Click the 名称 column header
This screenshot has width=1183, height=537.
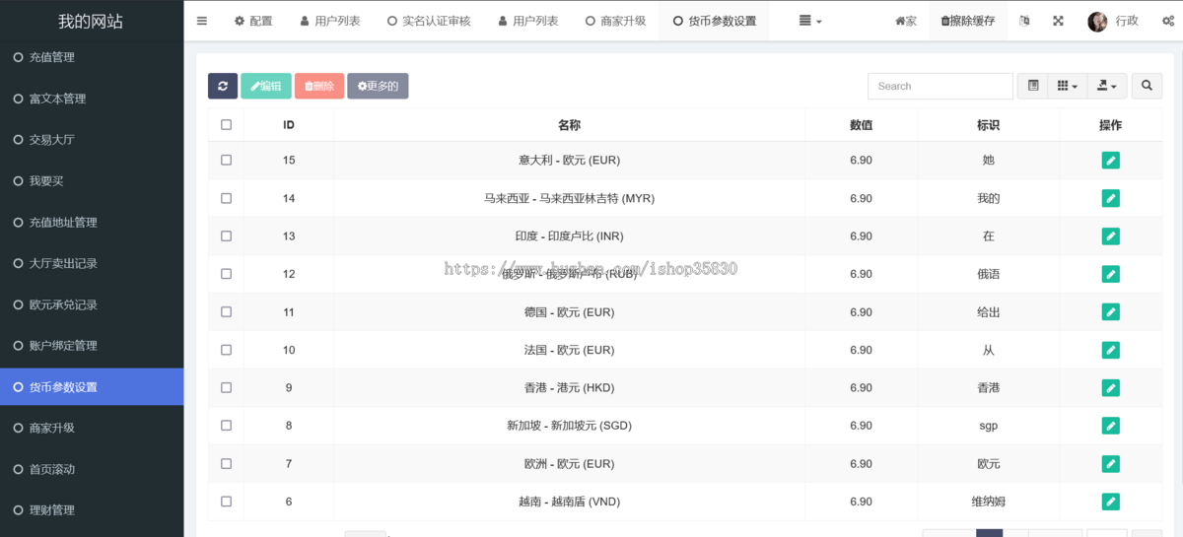tap(569, 125)
